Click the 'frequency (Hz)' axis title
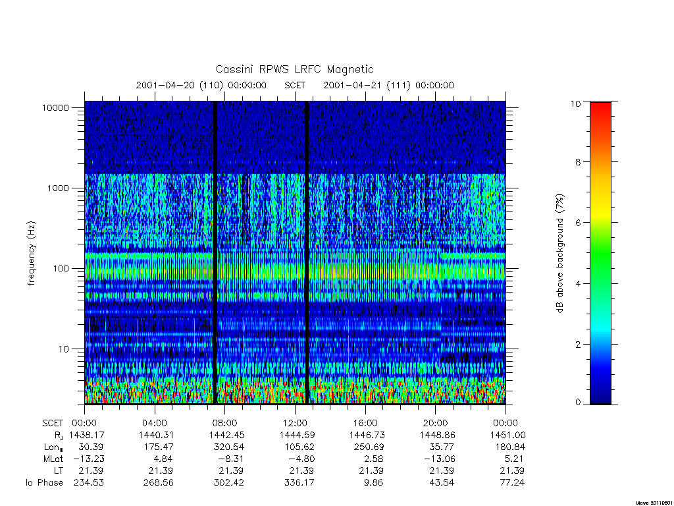 [32, 254]
